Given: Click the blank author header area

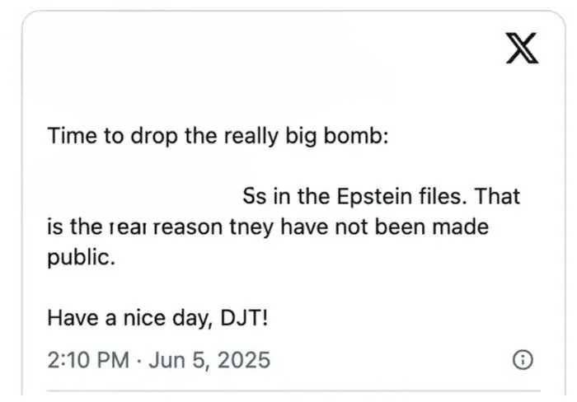Looking at the screenshot, I should 206,58.
